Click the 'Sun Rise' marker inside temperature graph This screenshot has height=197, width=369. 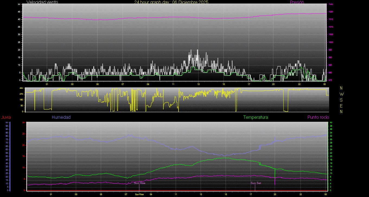point(139,183)
